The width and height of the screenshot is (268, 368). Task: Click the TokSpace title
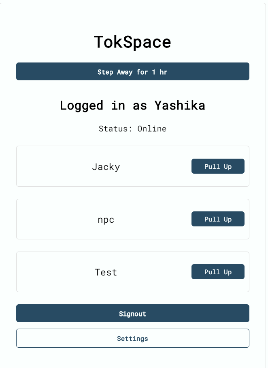tap(132, 42)
